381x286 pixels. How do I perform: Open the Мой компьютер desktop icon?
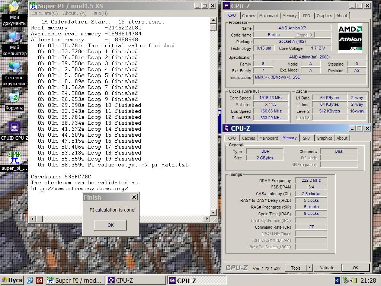tap(15, 44)
